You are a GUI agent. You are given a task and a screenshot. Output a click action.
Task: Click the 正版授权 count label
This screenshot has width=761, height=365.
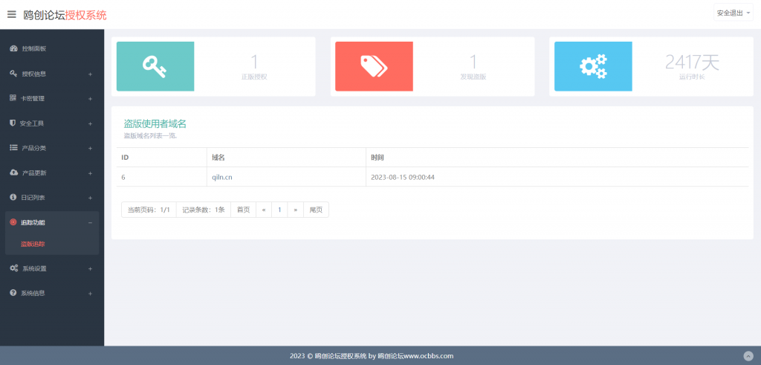(x=254, y=77)
